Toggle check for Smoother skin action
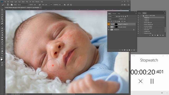This screenshot has height=95, width=169. pos(138,31)
